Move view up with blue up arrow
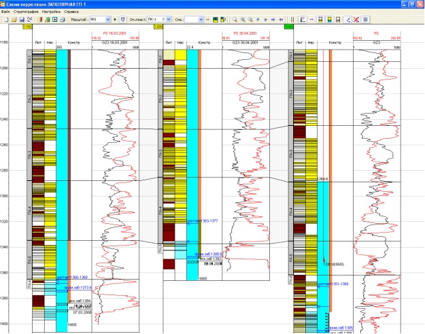 266,20
